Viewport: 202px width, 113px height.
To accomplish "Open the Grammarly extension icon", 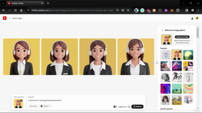I will [x=142, y=10].
